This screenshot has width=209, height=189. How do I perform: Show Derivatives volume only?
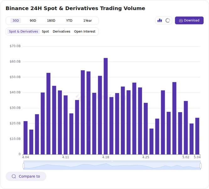(62, 31)
